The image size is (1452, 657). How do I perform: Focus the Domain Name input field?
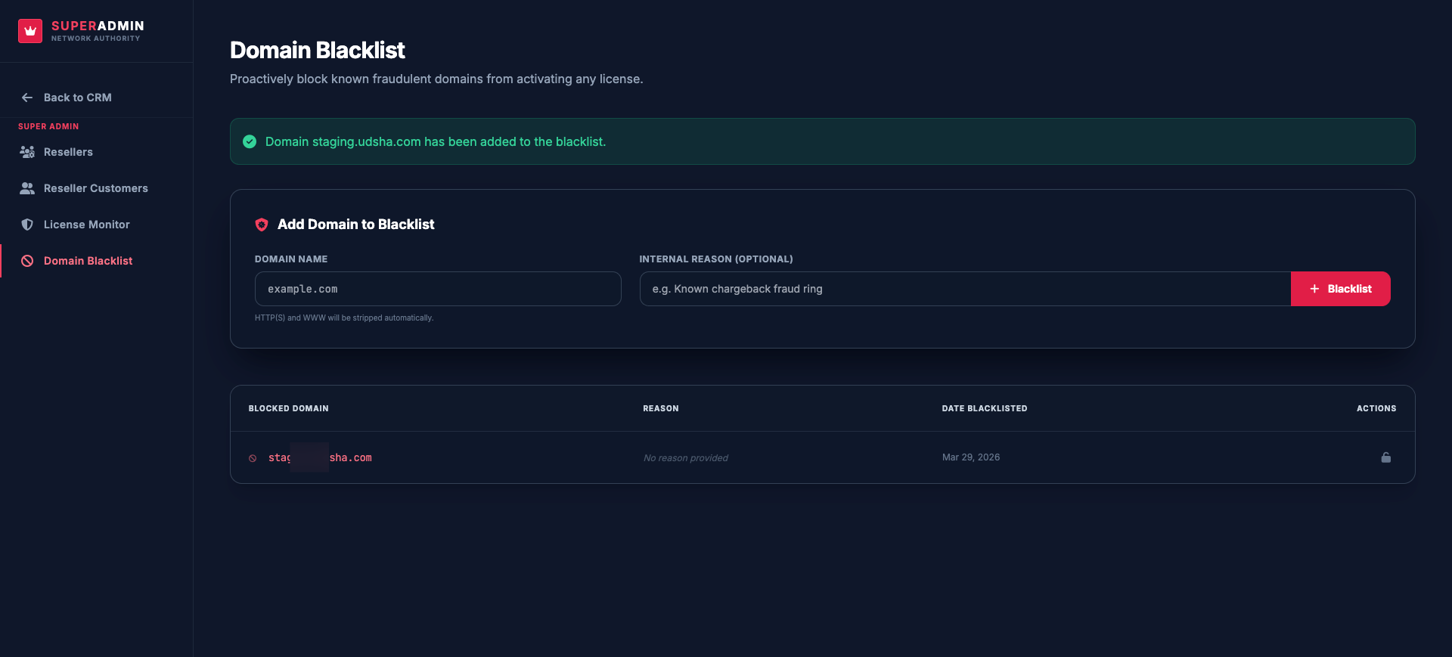pyautogui.click(x=438, y=289)
